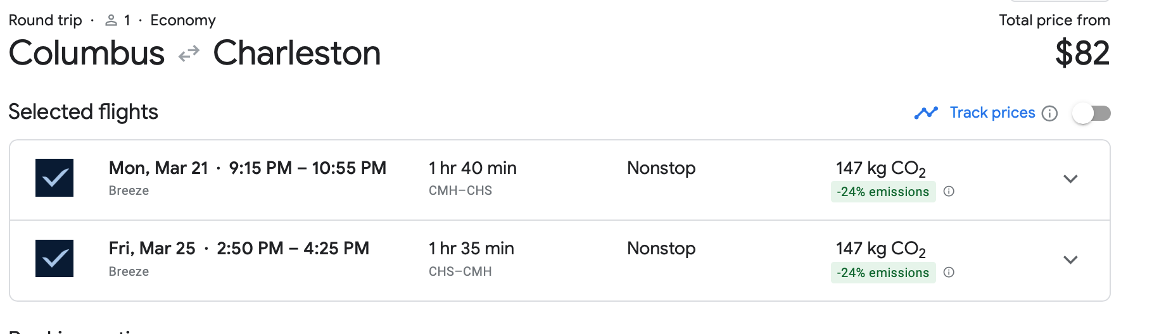Click the Columbus city heading
Image resolution: width=1159 pixels, height=334 pixels.
pyautogui.click(x=87, y=53)
